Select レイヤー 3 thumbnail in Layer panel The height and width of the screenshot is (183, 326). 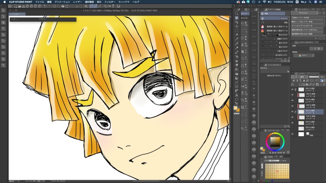(x=301, y=123)
